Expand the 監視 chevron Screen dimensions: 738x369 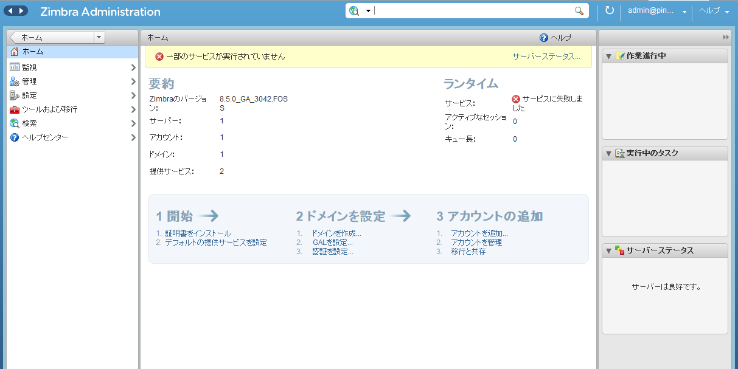click(x=133, y=67)
